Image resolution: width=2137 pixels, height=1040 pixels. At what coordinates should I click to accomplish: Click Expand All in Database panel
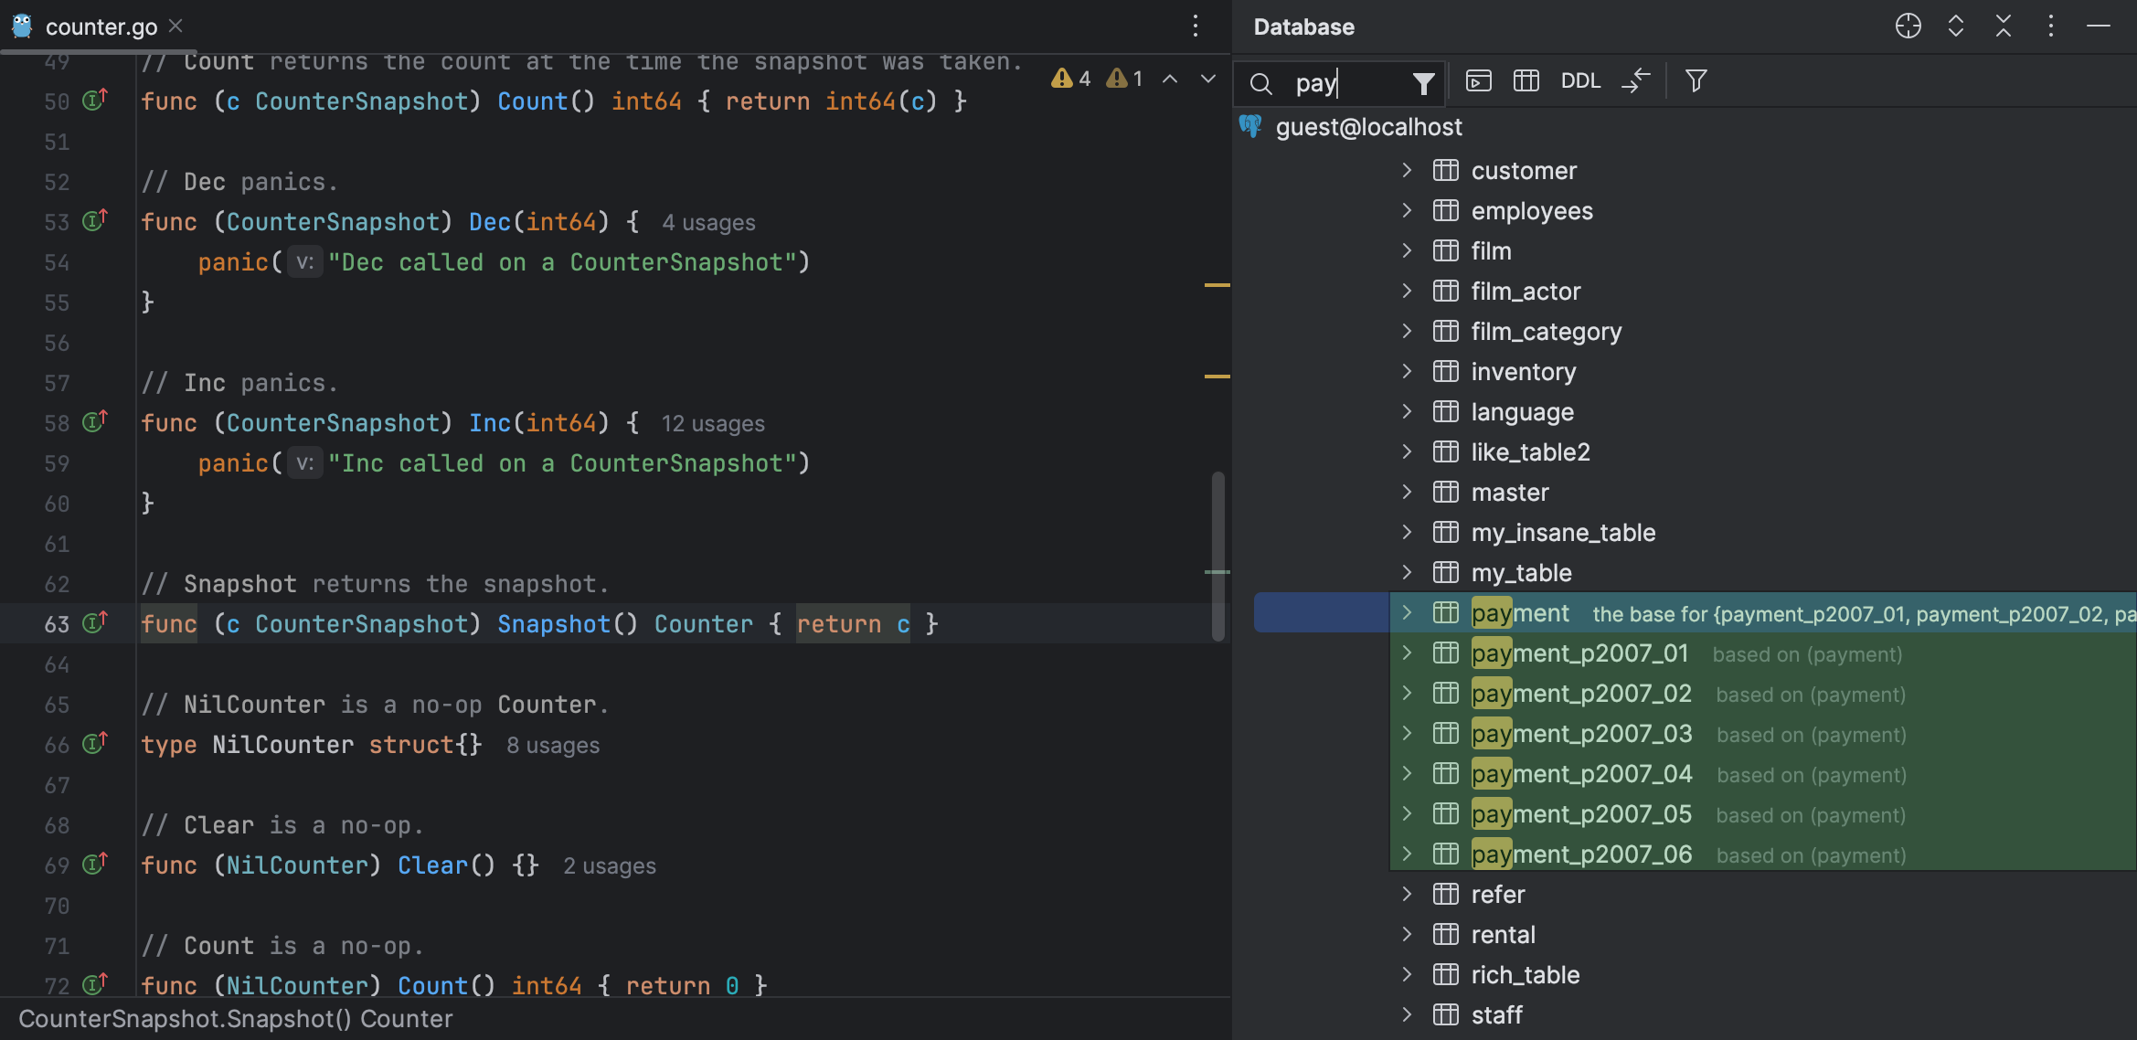(1955, 27)
